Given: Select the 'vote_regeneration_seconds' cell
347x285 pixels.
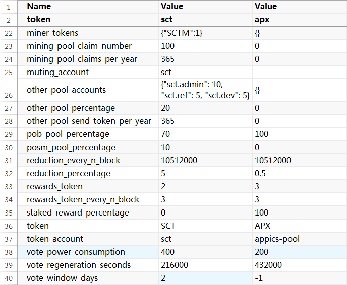Looking at the screenshot, I should (x=88, y=265).
